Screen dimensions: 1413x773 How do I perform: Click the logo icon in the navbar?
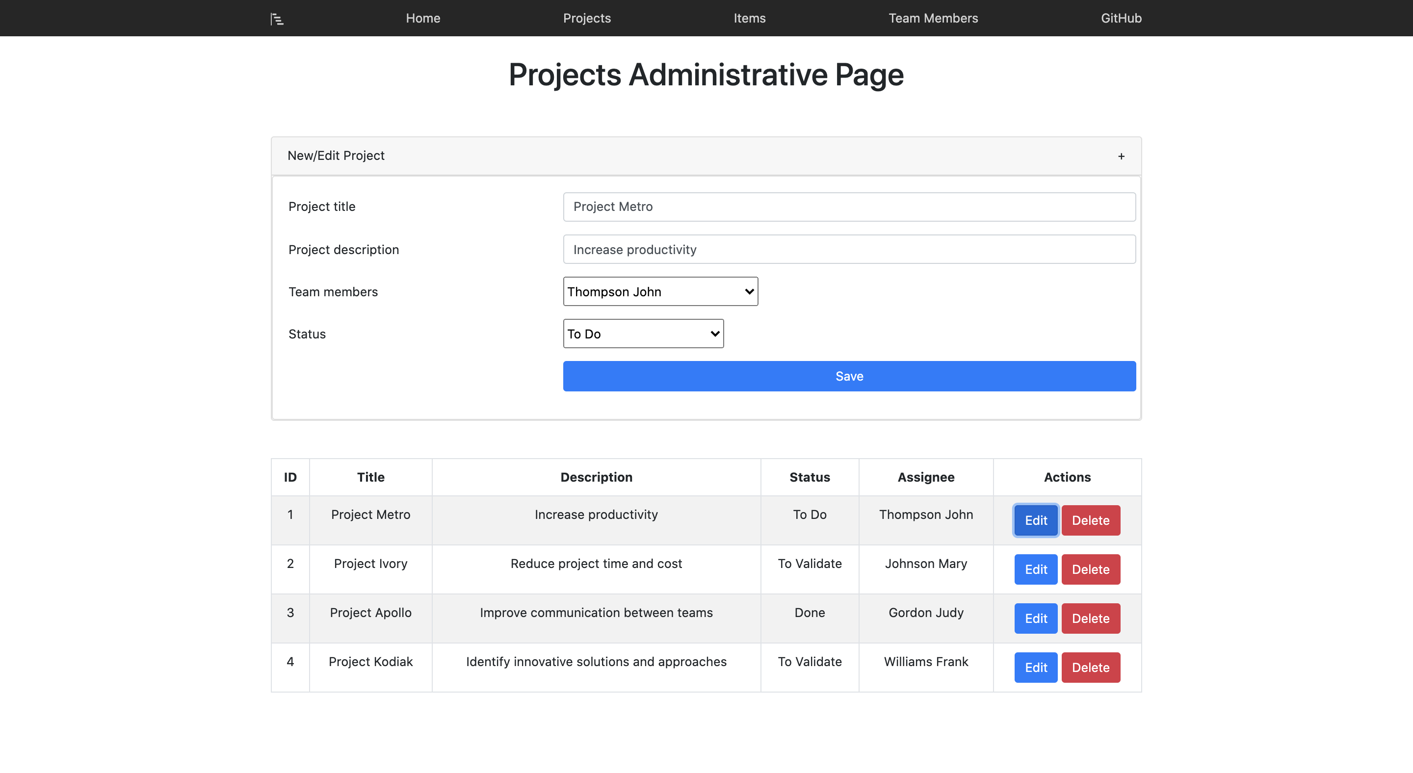click(277, 19)
